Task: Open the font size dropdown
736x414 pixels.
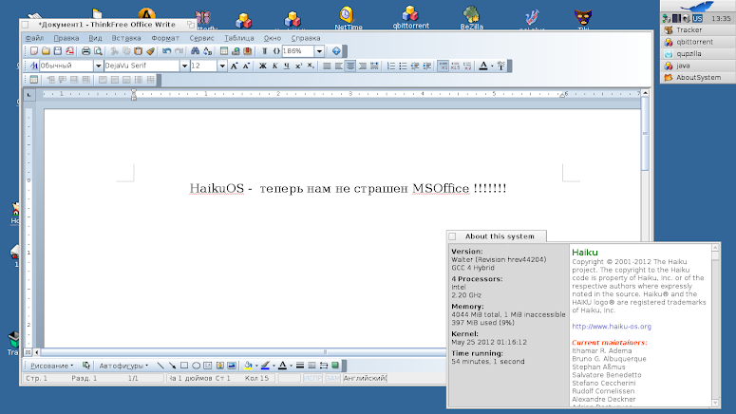Action: tap(222, 66)
